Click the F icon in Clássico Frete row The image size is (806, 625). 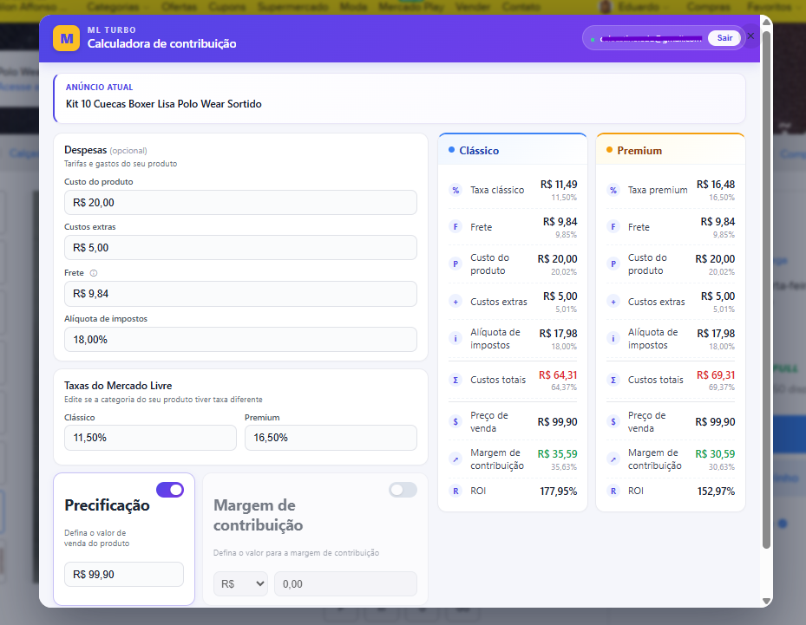[455, 227]
